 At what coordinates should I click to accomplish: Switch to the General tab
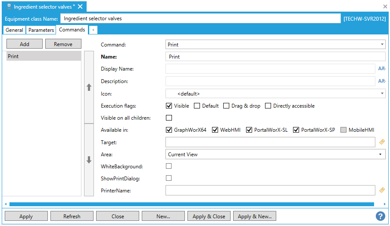pos(14,30)
